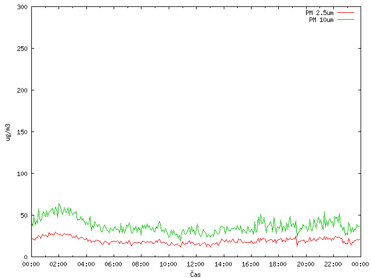371x278 pixels.
Task: Click the green legend line sample
Action: 345,19
